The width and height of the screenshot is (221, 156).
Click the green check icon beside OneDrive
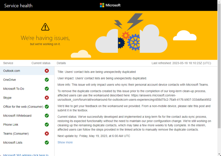pos(47,80)
